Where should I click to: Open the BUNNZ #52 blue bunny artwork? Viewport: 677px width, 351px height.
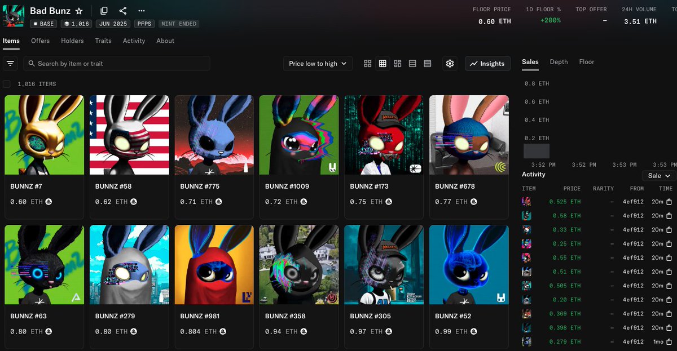tap(469, 265)
